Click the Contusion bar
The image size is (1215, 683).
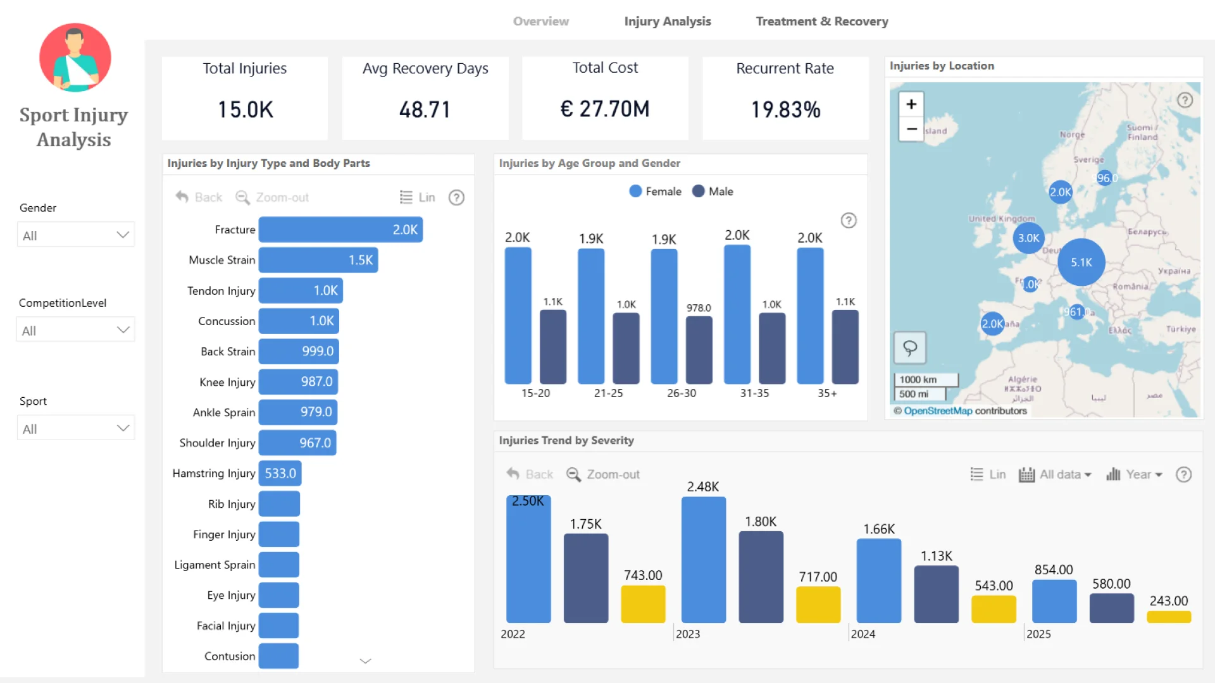(278, 656)
